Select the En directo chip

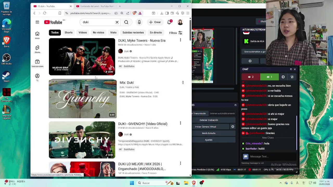pyautogui.click(x=156, y=32)
